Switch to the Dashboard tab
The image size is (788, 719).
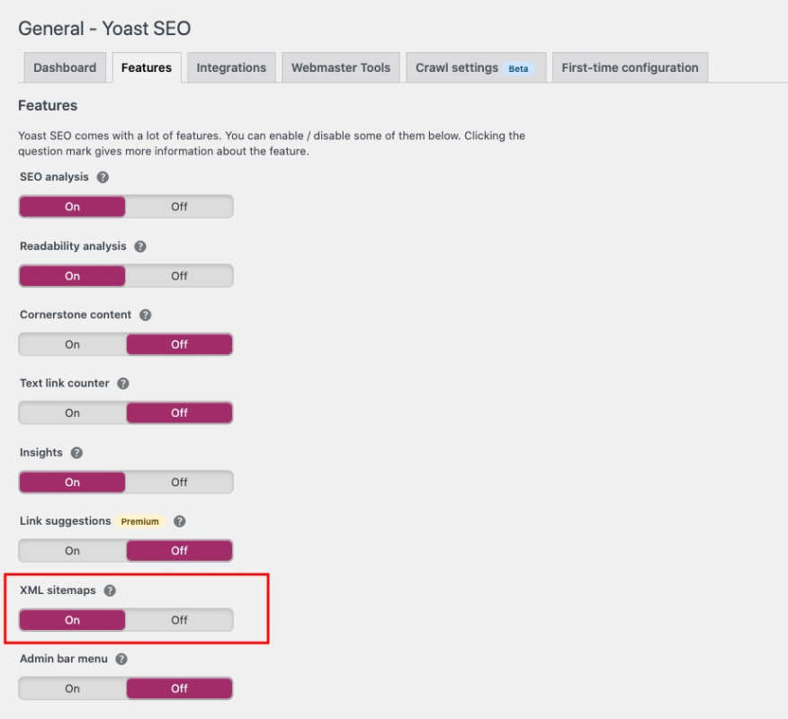(x=65, y=68)
